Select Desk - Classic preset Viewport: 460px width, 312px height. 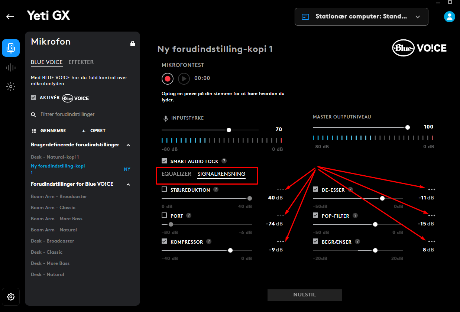46,252
